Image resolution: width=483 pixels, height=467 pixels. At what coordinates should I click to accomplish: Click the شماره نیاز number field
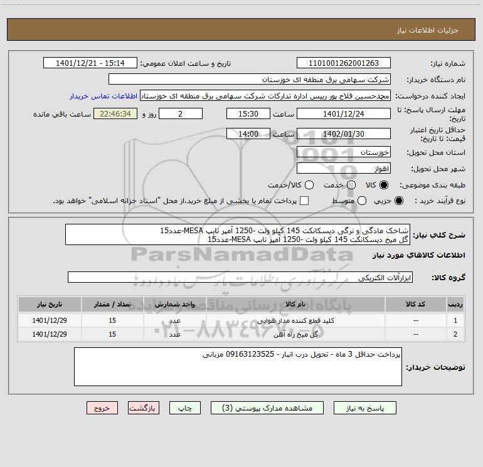tap(343, 63)
